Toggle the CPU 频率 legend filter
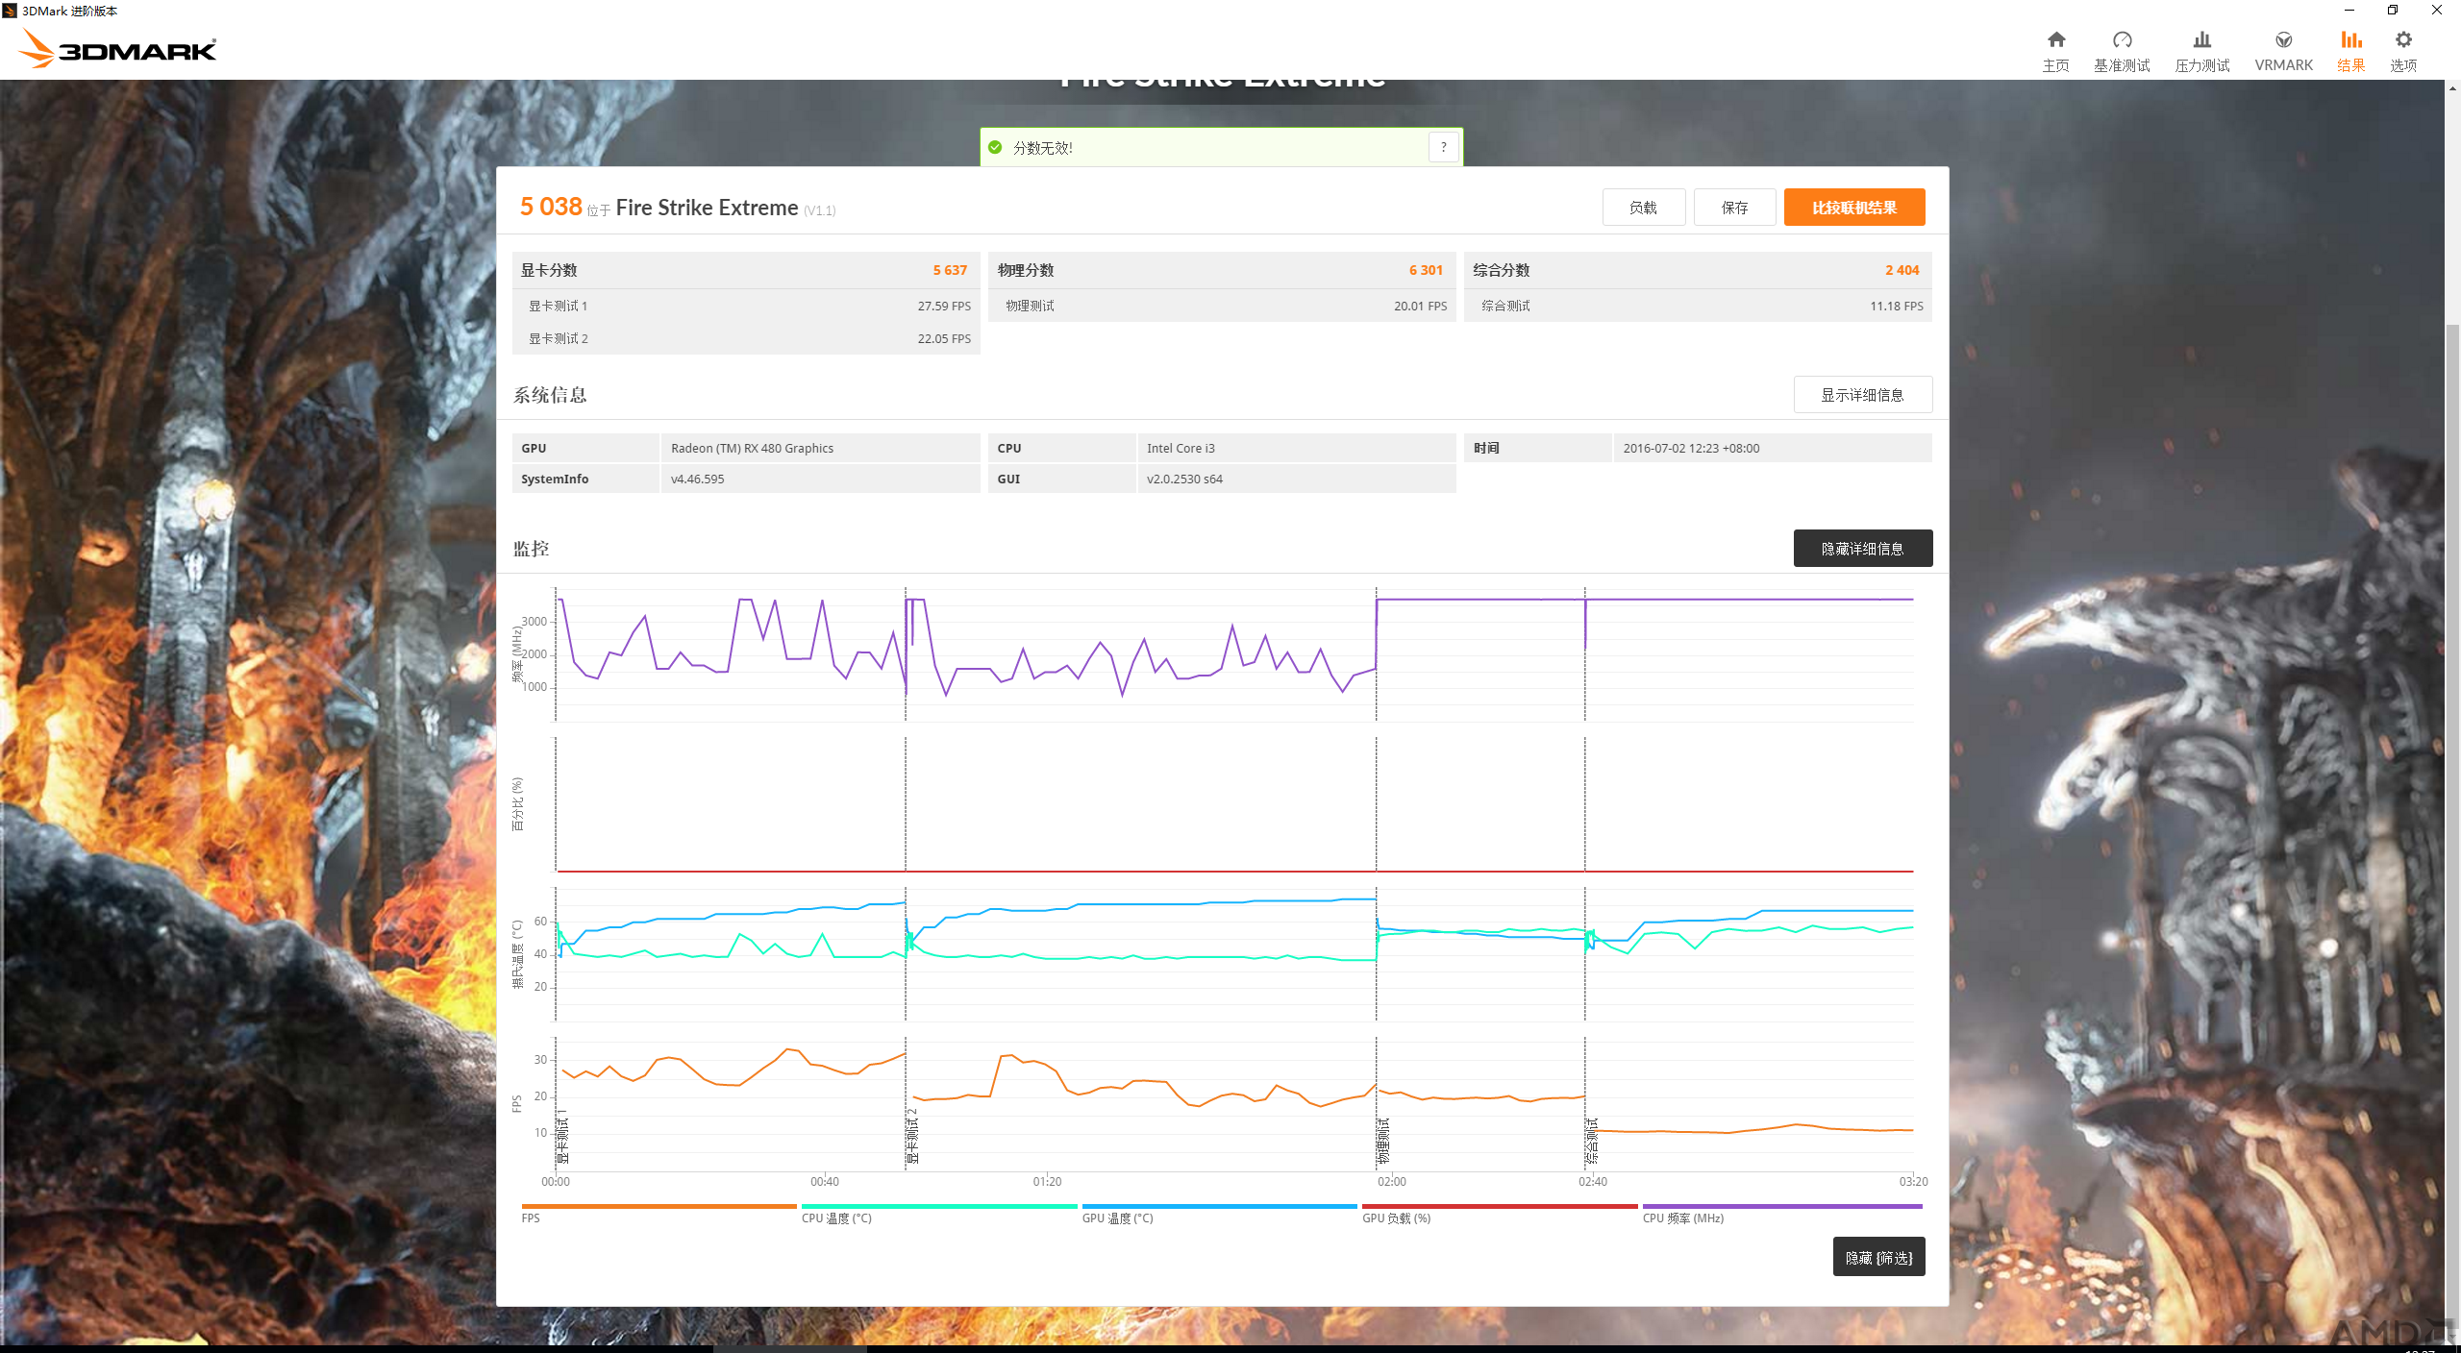 pyautogui.click(x=1683, y=1218)
